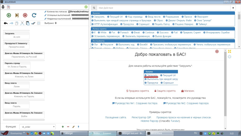Clear action search with X button
Viewport: 241px width, 136px height.
233,7
